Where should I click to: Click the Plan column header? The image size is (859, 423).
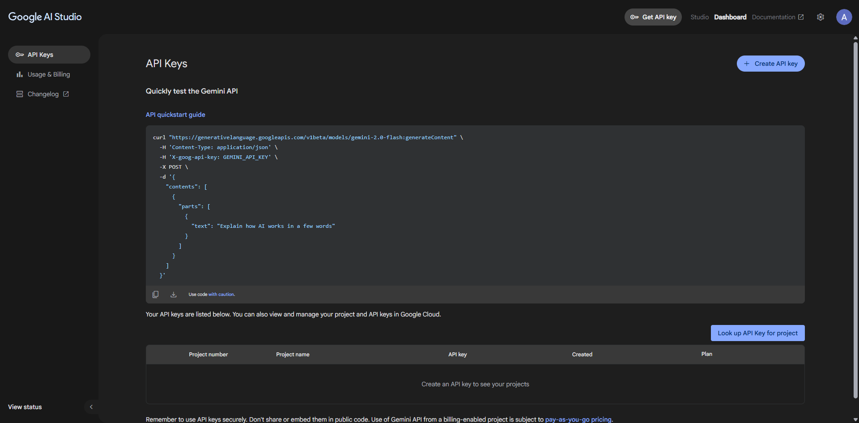706,354
